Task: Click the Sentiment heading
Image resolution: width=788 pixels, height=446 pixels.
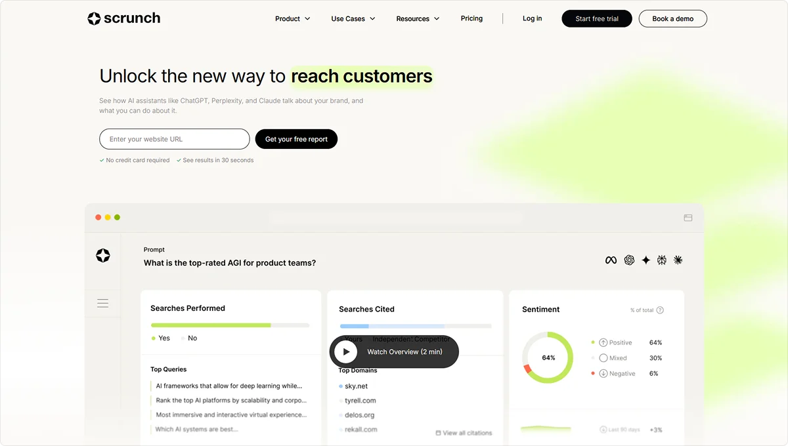Action: click(541, 309)
